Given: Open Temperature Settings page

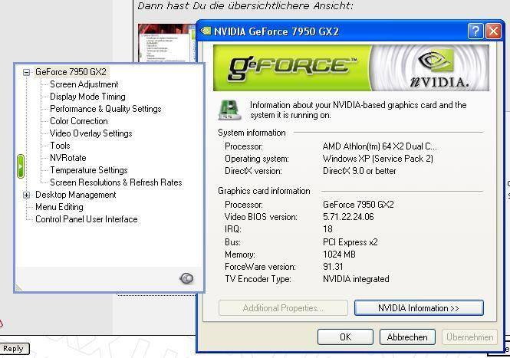Looking at the screenshot, I should [88, 170].
